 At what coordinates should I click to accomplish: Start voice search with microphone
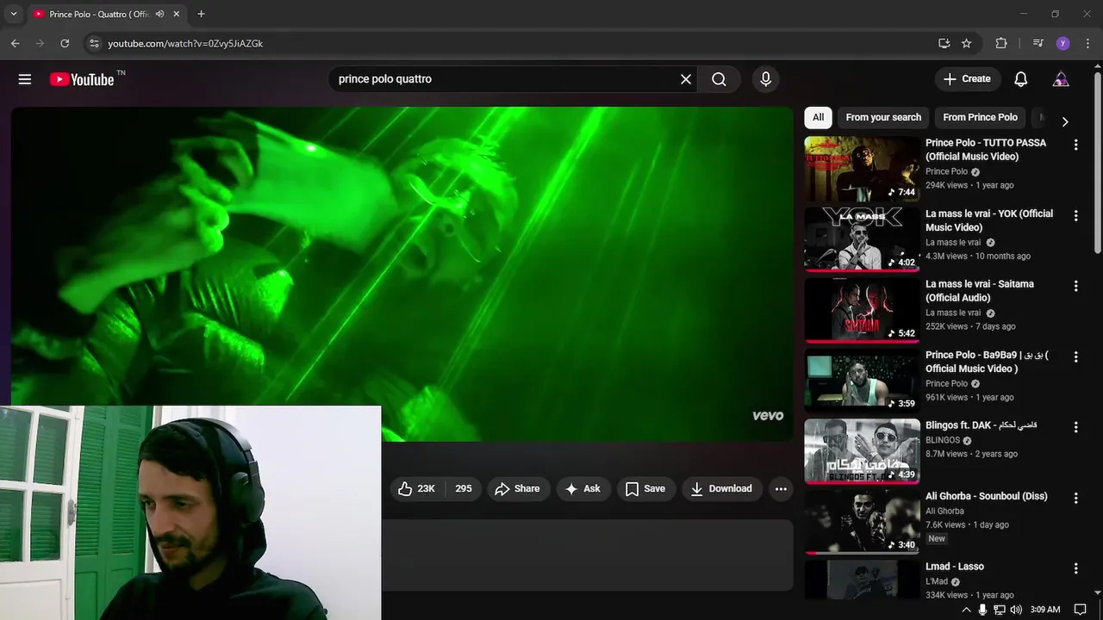(765, 79)
